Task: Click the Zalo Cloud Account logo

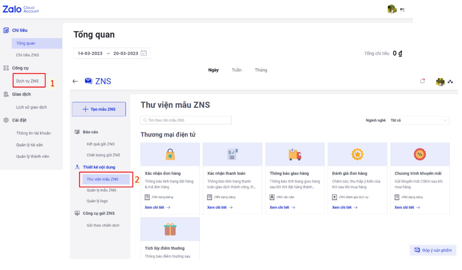Action: point(21,9)
